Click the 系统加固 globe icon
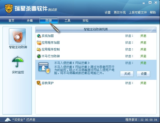The image size is (160, 123). (39, 36)
